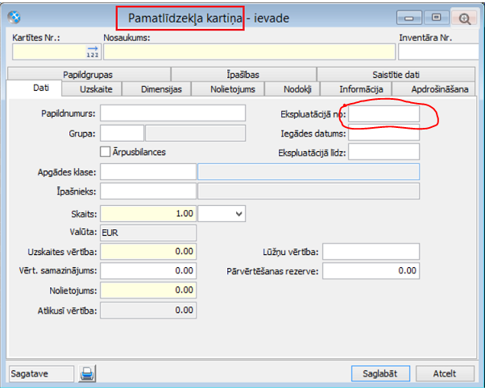The image size is (485, 391).
Task: Click the Valūta field showing EUR
Action: point(148,233)
